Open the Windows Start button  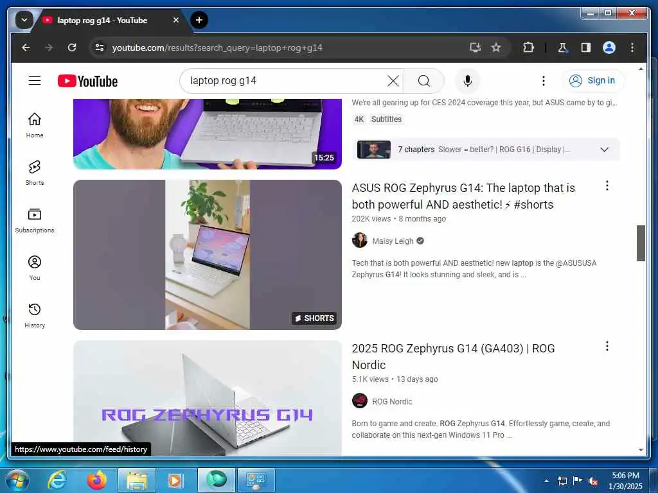point(17,480)
